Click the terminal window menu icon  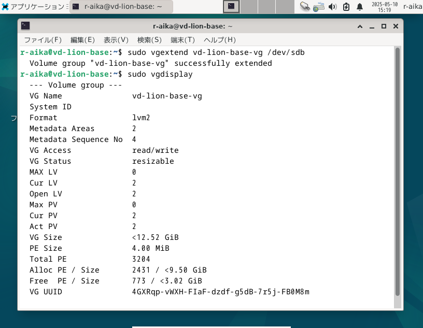[25, 26]
